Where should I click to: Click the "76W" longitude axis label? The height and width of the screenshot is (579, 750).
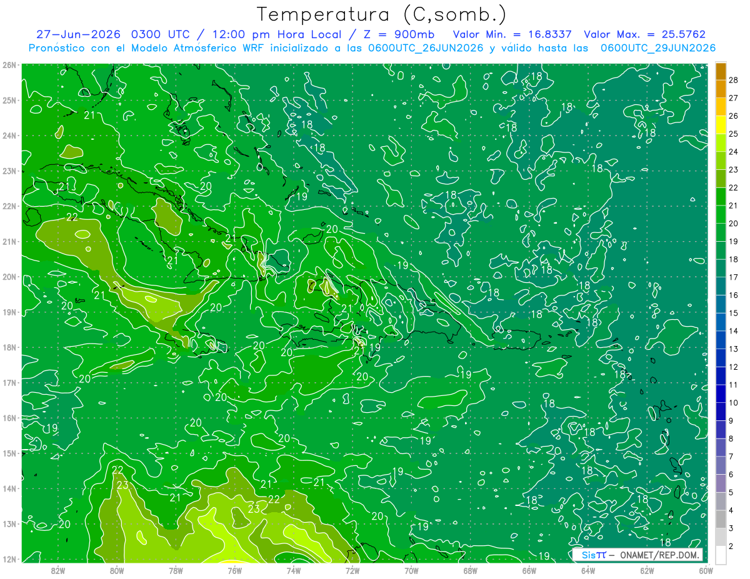pos(234,570)
